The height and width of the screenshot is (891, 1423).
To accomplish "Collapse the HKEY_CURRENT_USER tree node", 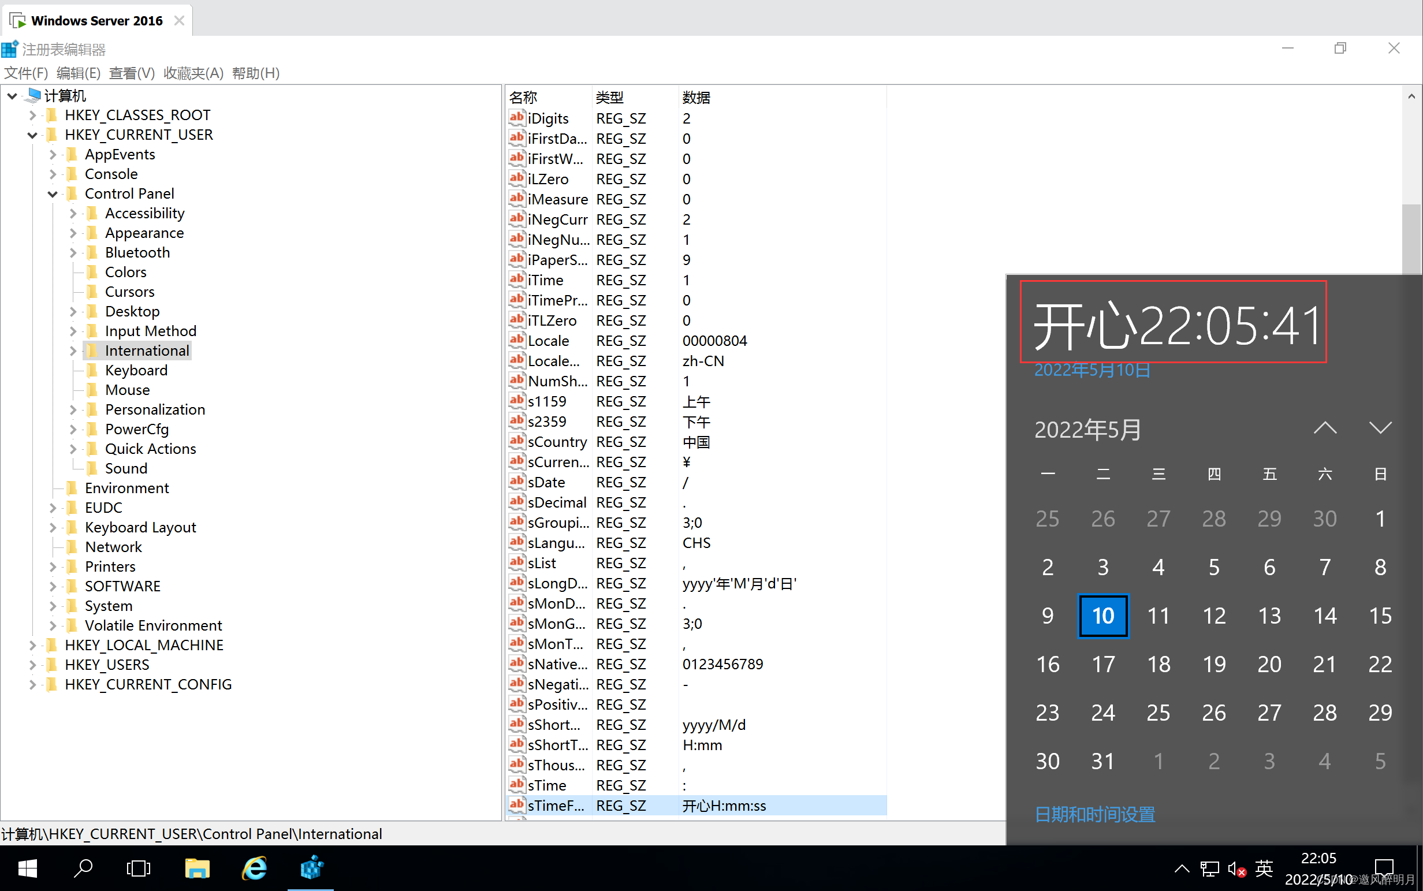I will click(x=32, y=135).
